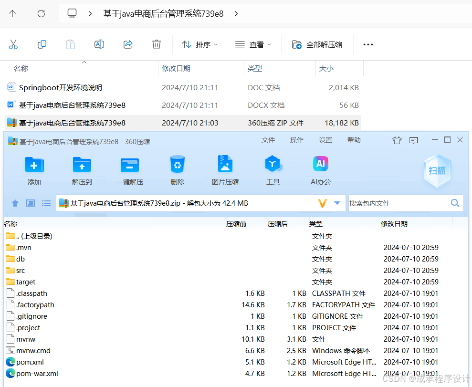Click the Rename icon in Explorer toolbar
This screenshot has width=472, height=387.
(99, 44)
